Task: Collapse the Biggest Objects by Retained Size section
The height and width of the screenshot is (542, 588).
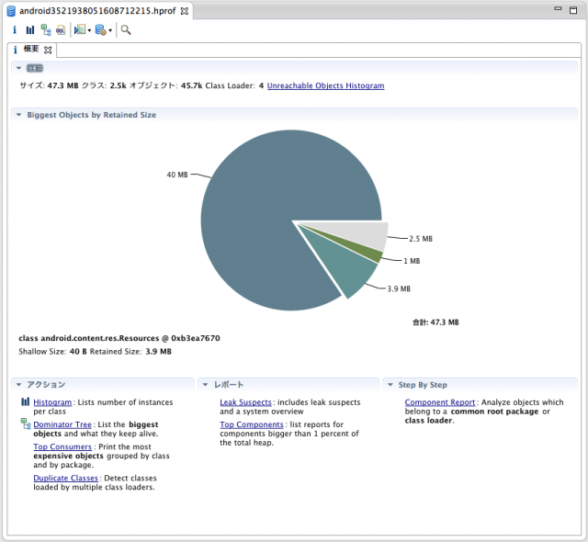Action: click(x=18, y=115)
